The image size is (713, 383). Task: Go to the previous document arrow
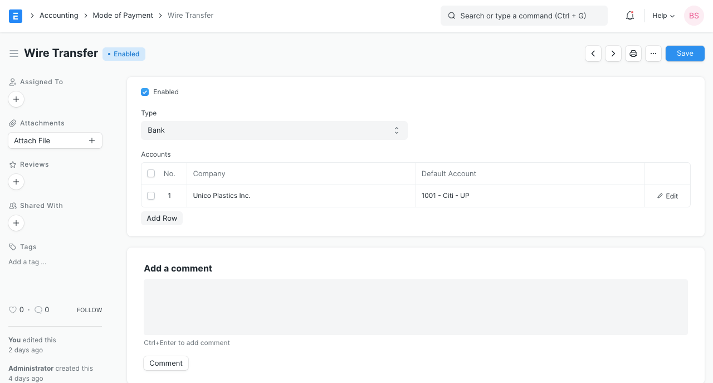coord(593,54)
